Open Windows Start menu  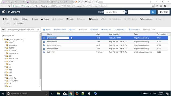coord(3,94)
